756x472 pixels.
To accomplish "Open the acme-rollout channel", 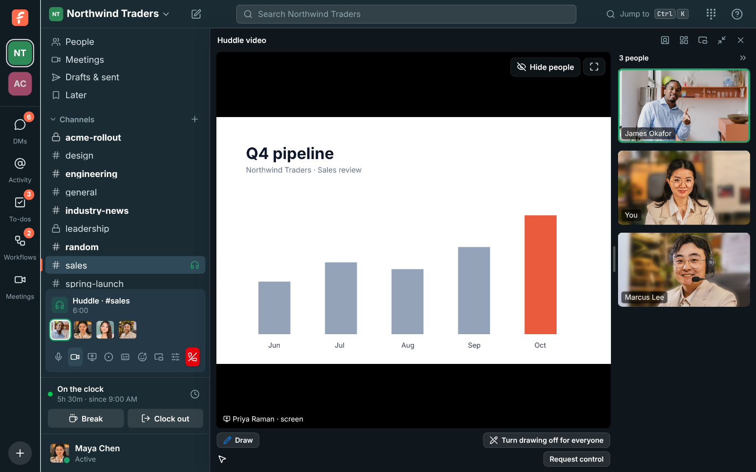I will tap(125, 137).
